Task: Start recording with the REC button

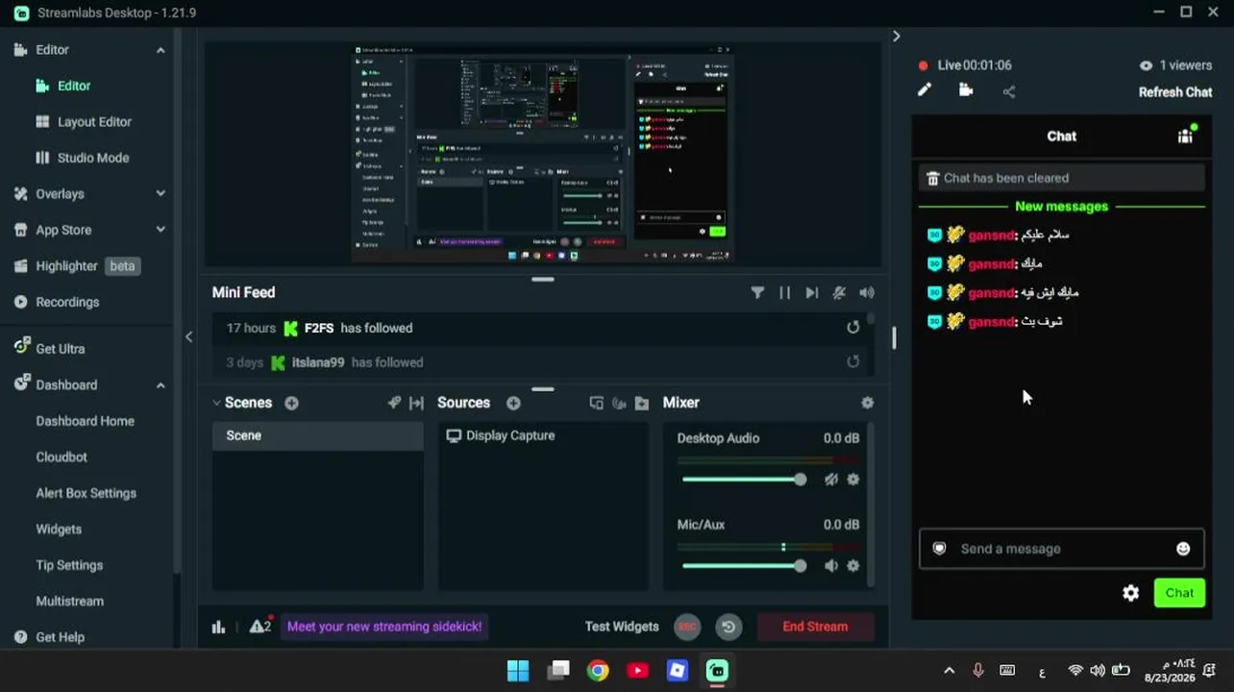Action: [x=686, y=627]
